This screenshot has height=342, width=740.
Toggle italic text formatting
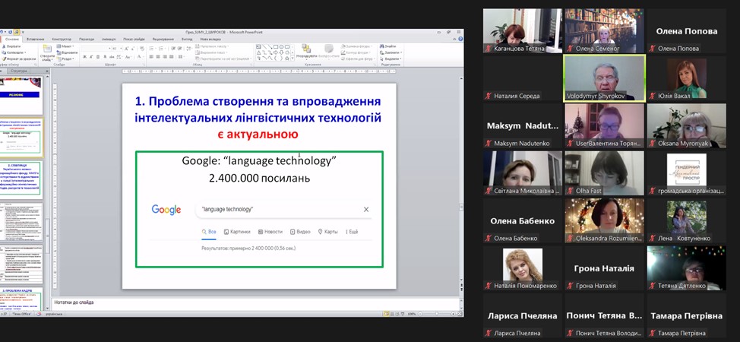coord(90,57)
